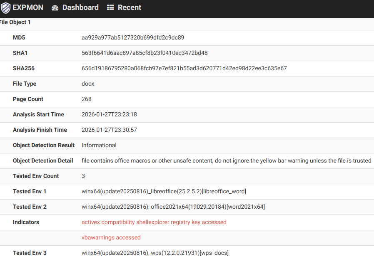Click the Recent list icon
The image size is (374, 259).
pyautogui.click(x=110, y=7)
